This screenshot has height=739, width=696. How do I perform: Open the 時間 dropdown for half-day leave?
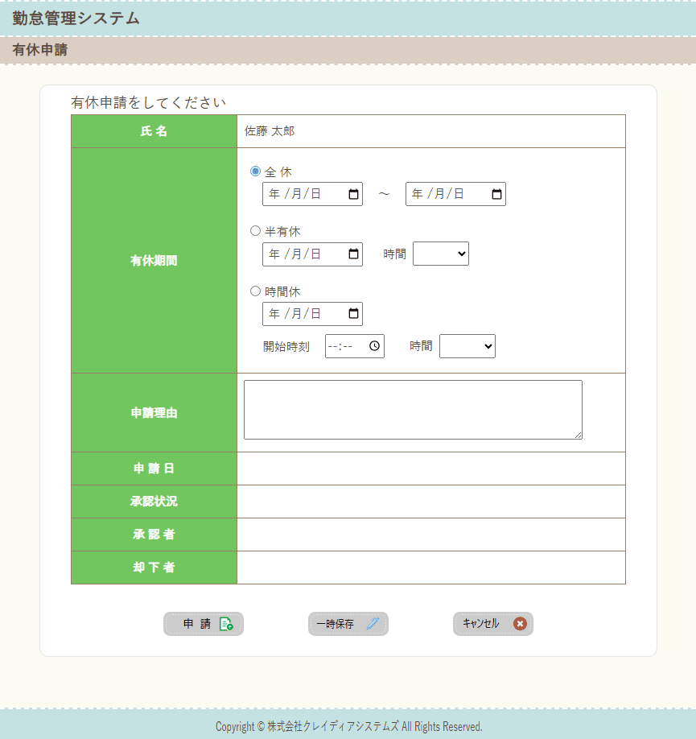click(x=441, y=254)
